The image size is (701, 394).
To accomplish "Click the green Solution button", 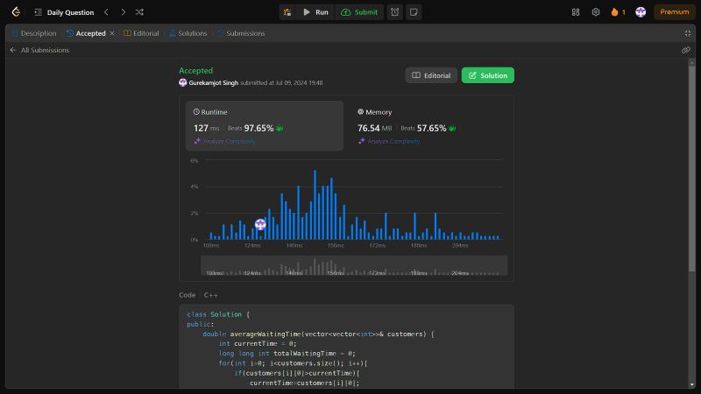I will click(488, 75).
